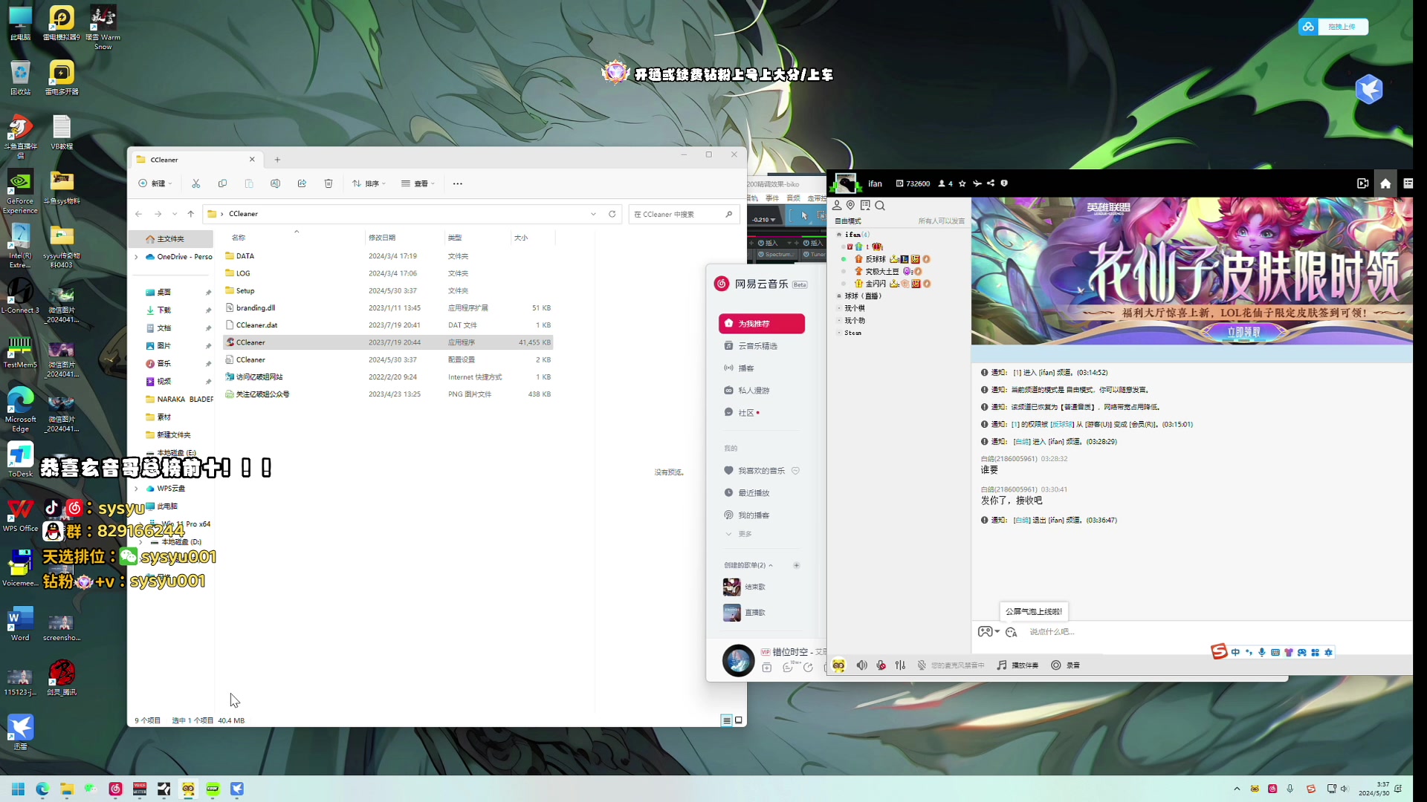
Task: Open the 结束歌 playlist
Action: 745,587
